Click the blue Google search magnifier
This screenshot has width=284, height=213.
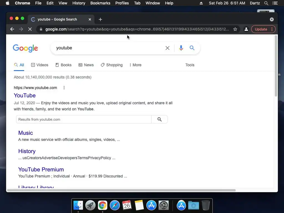(x=192, y=48)
